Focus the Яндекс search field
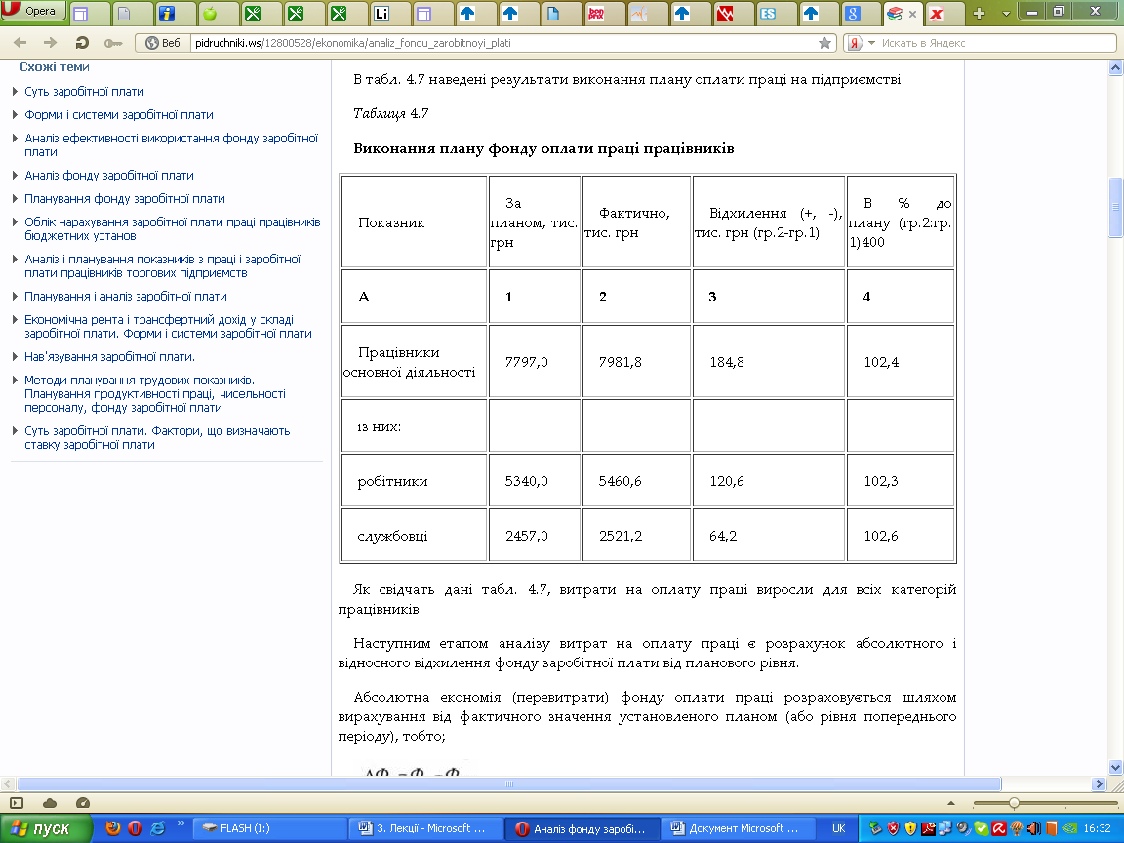The height and width of the screenshot is (843, 1124). (996, 43)
